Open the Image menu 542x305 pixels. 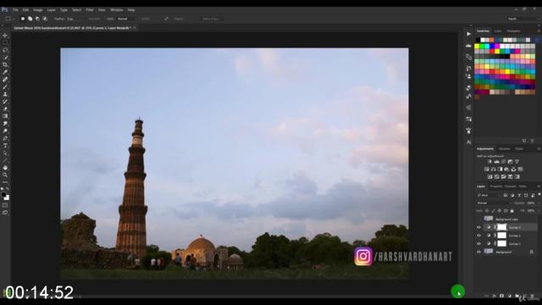click(x=37, y=10)
